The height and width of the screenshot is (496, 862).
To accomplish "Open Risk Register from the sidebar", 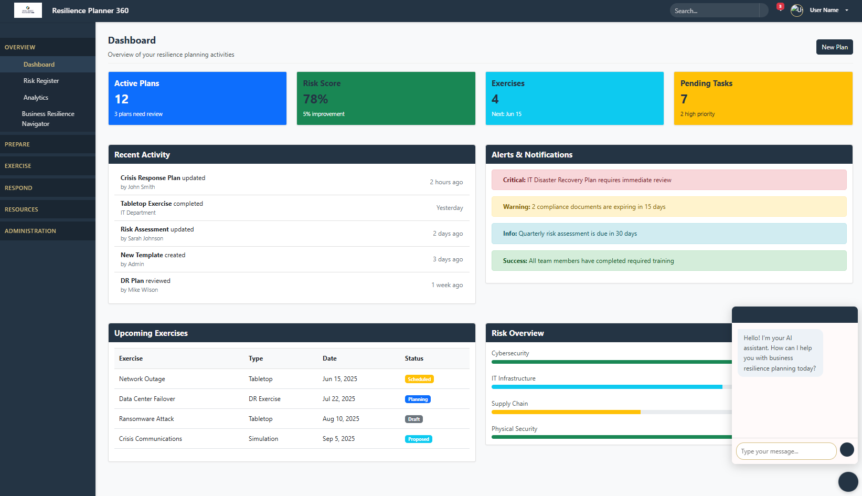I will [x=42, y=80].
